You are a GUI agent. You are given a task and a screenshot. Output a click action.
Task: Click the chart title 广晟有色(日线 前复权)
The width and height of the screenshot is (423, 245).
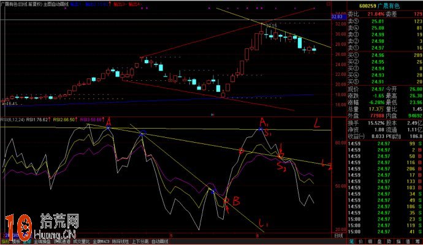(21, 4)
